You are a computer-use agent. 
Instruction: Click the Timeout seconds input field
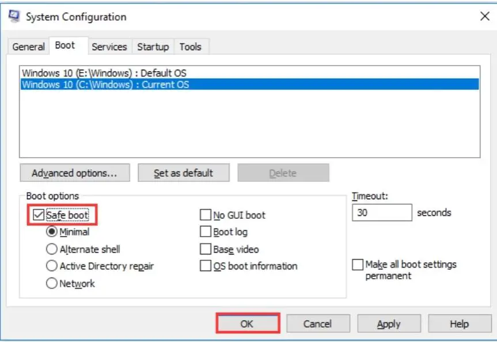(382, 212)
